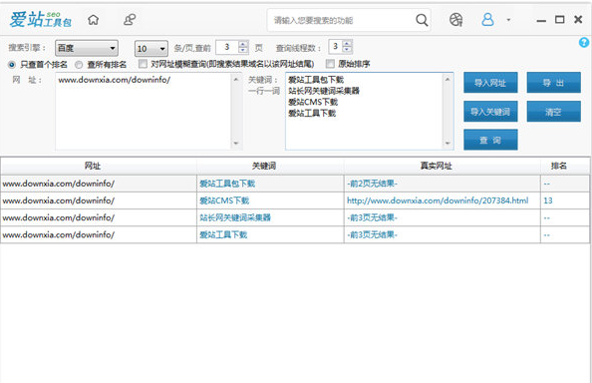
Task: Go to home via house icon
Action: 94,19
